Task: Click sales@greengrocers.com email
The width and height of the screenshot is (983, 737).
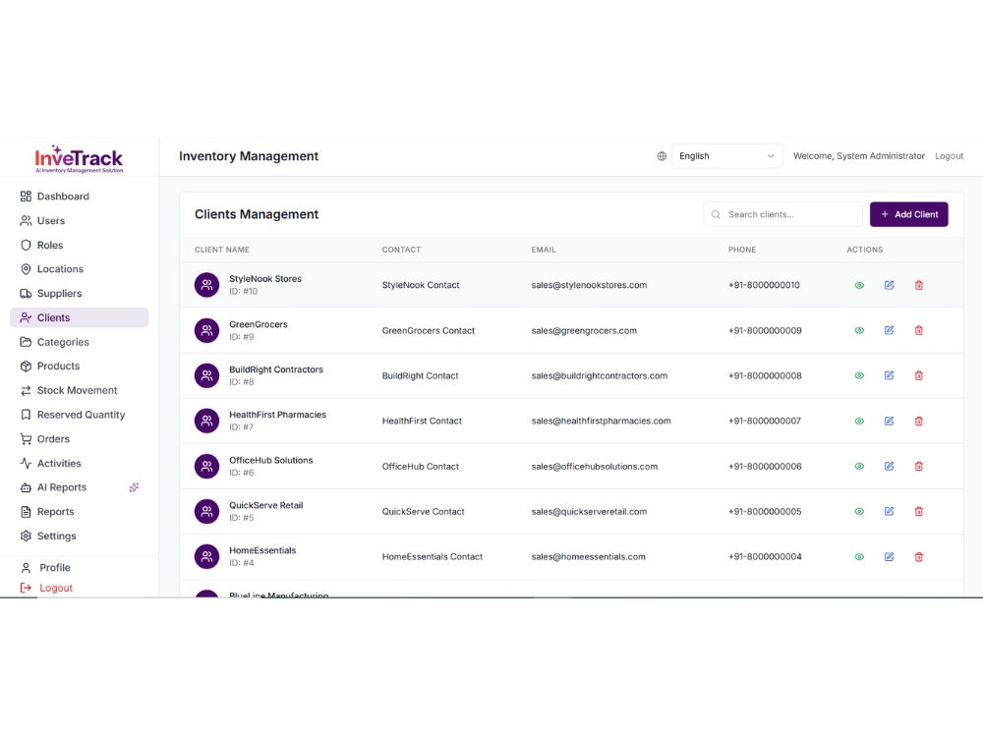Action: (x=584, y=330)
